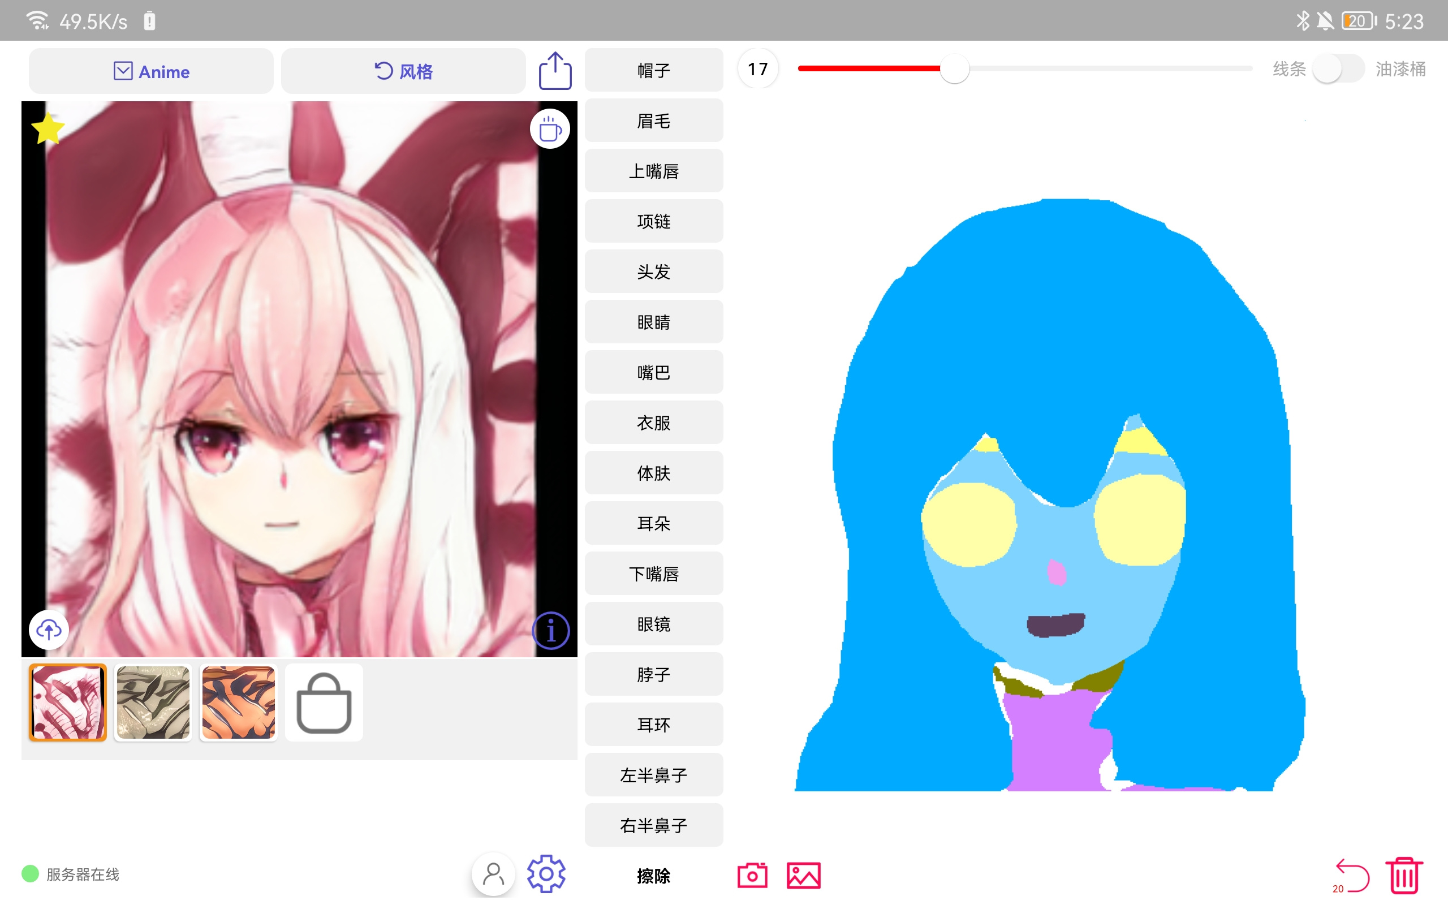This screenshot has width=1448, height=905.
Task: Choose the 耳朵 label button
Action: tap(653, 523)
